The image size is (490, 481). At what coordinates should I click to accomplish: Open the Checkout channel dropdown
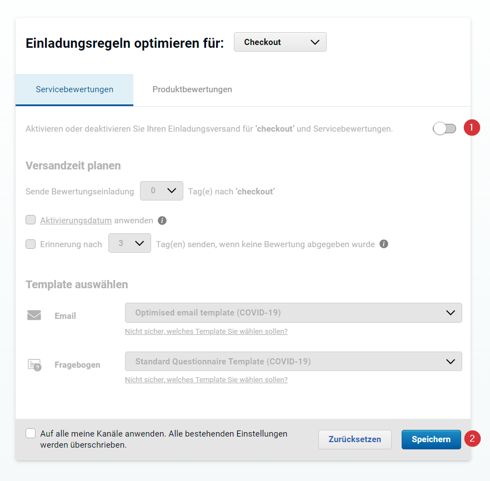(280, 42)
